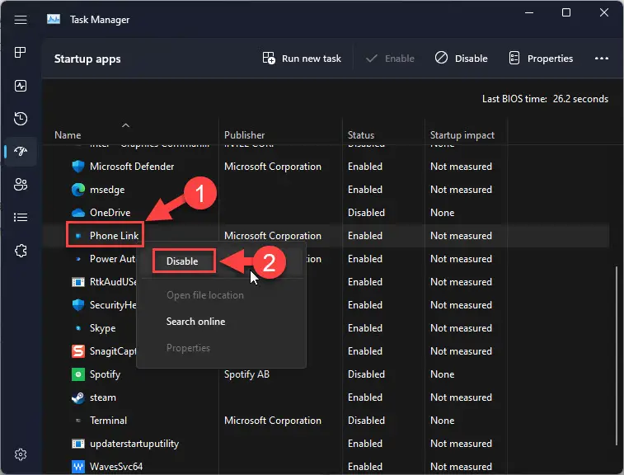The image size is (624, 475).
Task: Choose Disable in the context menu
Action: [x=182, y=261]
